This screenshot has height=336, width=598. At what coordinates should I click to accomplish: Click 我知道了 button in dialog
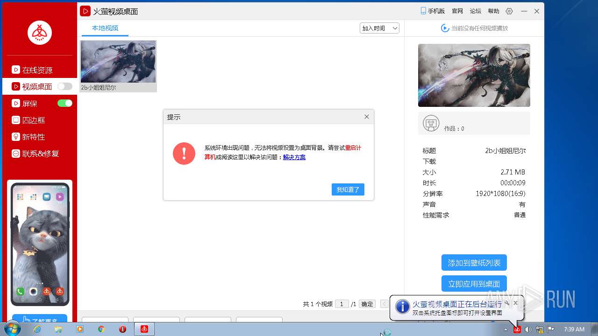coord(348,189)
